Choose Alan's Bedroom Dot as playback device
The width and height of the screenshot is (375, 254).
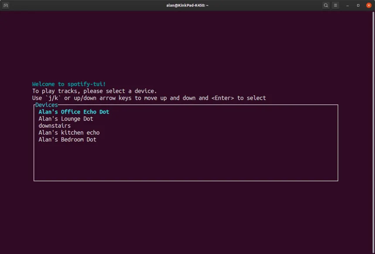tap(67, 139)
